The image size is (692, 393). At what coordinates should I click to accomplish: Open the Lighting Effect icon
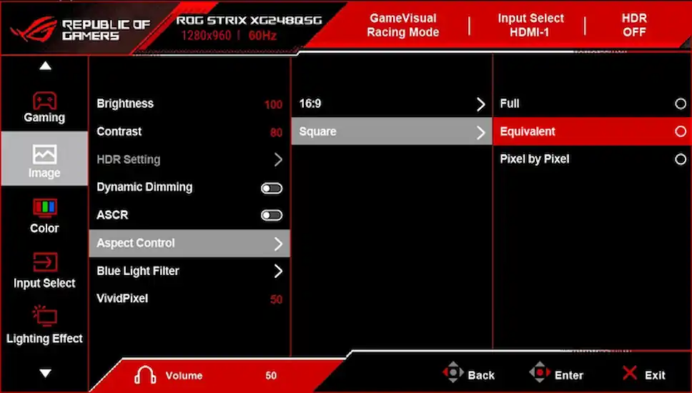click(x=44, y=317)
